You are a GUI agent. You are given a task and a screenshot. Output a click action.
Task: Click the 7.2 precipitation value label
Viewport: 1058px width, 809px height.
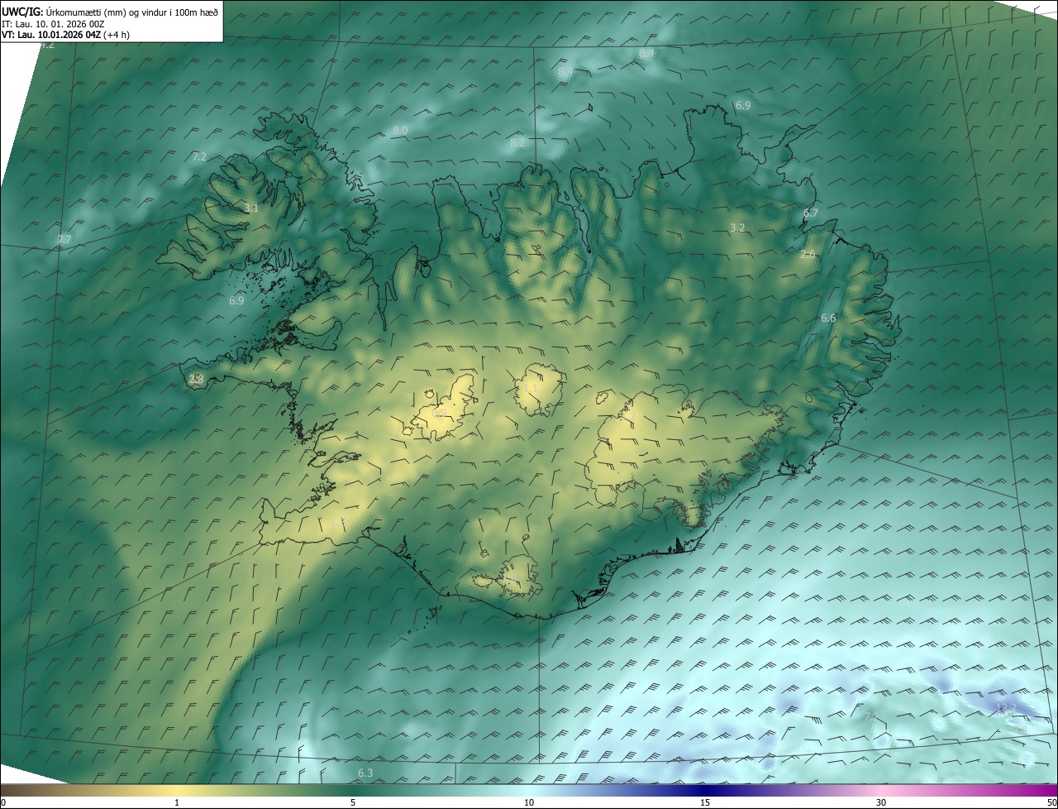point(199,156)
